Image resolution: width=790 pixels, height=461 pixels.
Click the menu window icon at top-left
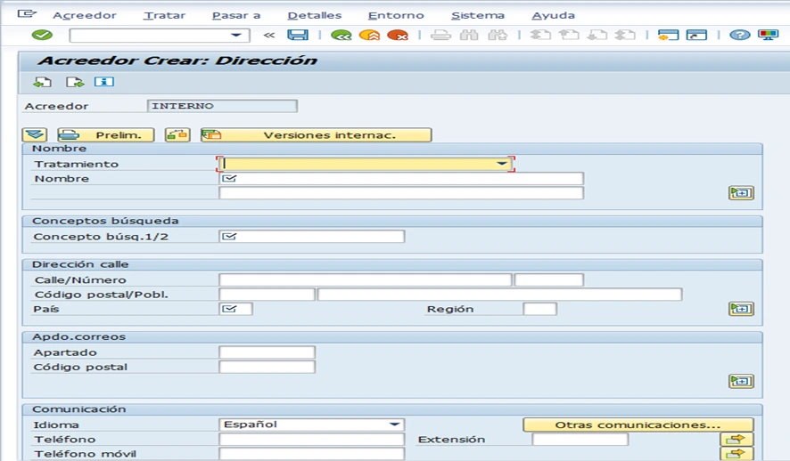click(x=27, y=14)
